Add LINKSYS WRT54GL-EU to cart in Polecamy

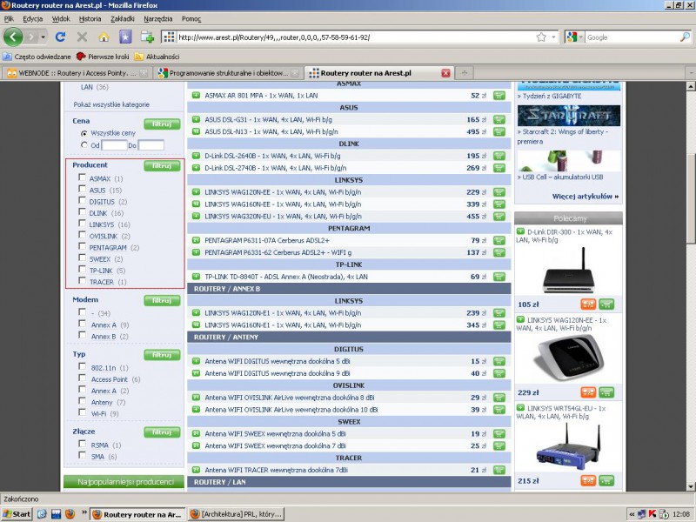(606, 480)
